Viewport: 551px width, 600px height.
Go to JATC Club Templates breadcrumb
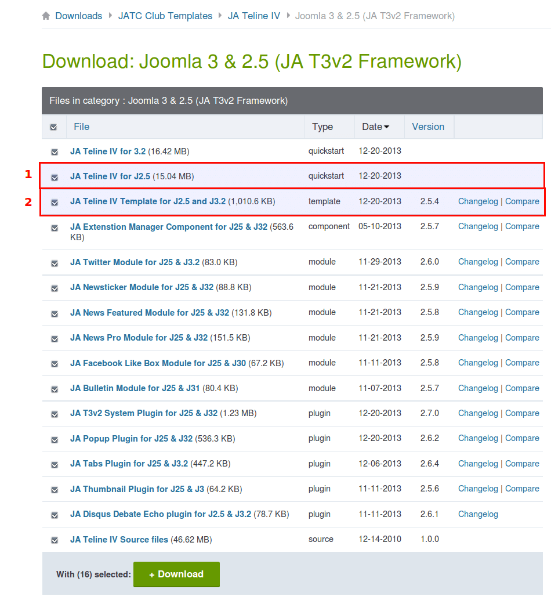pyautogui.click(x=165, y=16)
